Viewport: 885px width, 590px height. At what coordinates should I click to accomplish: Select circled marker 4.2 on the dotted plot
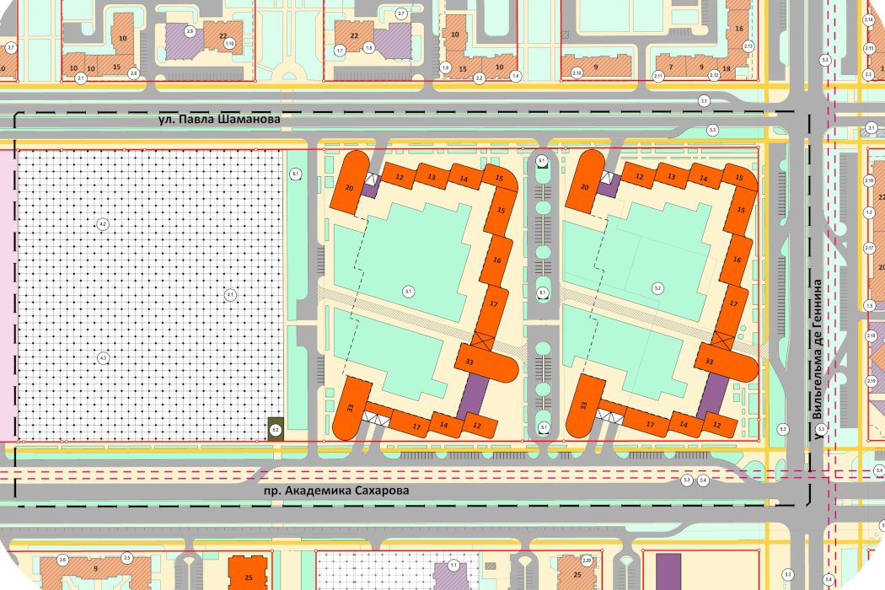coord(103,225)
